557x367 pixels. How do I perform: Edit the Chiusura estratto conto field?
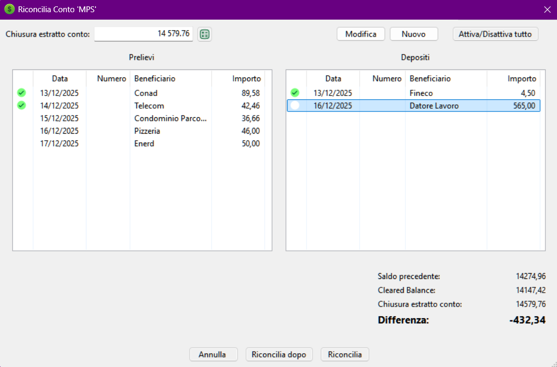click(143, 34)
